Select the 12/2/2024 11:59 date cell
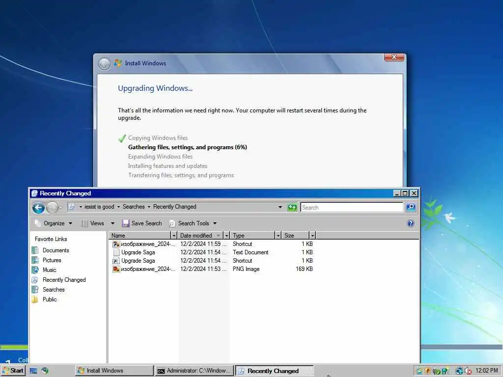503x377 pixels. click(203, 244)
